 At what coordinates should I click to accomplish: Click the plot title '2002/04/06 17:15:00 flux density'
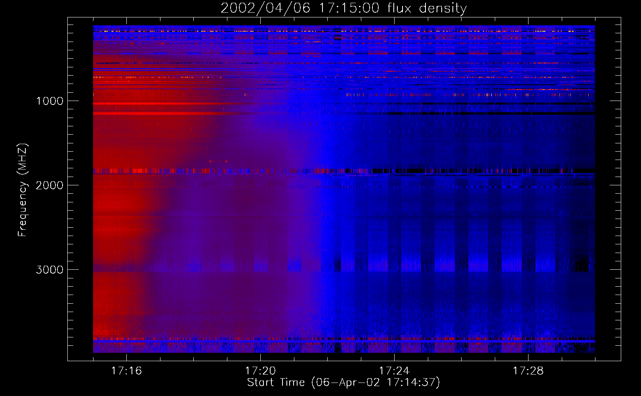click(343, 8)
